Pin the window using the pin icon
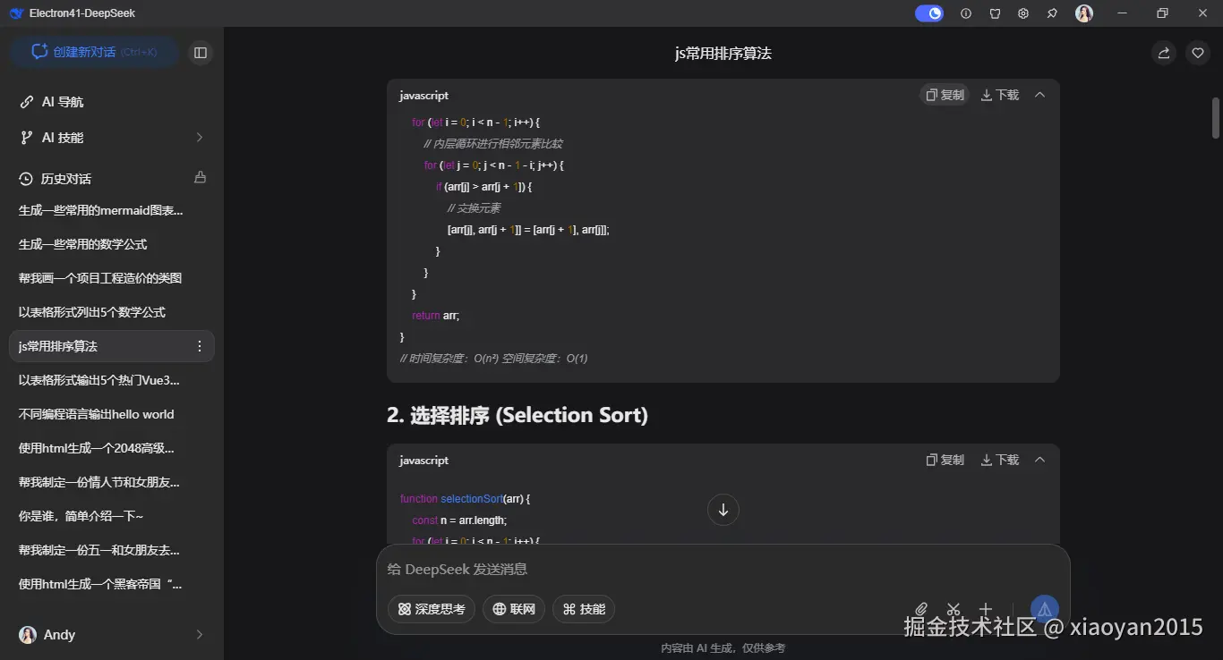1223x660 pixels. (1052, 13)
